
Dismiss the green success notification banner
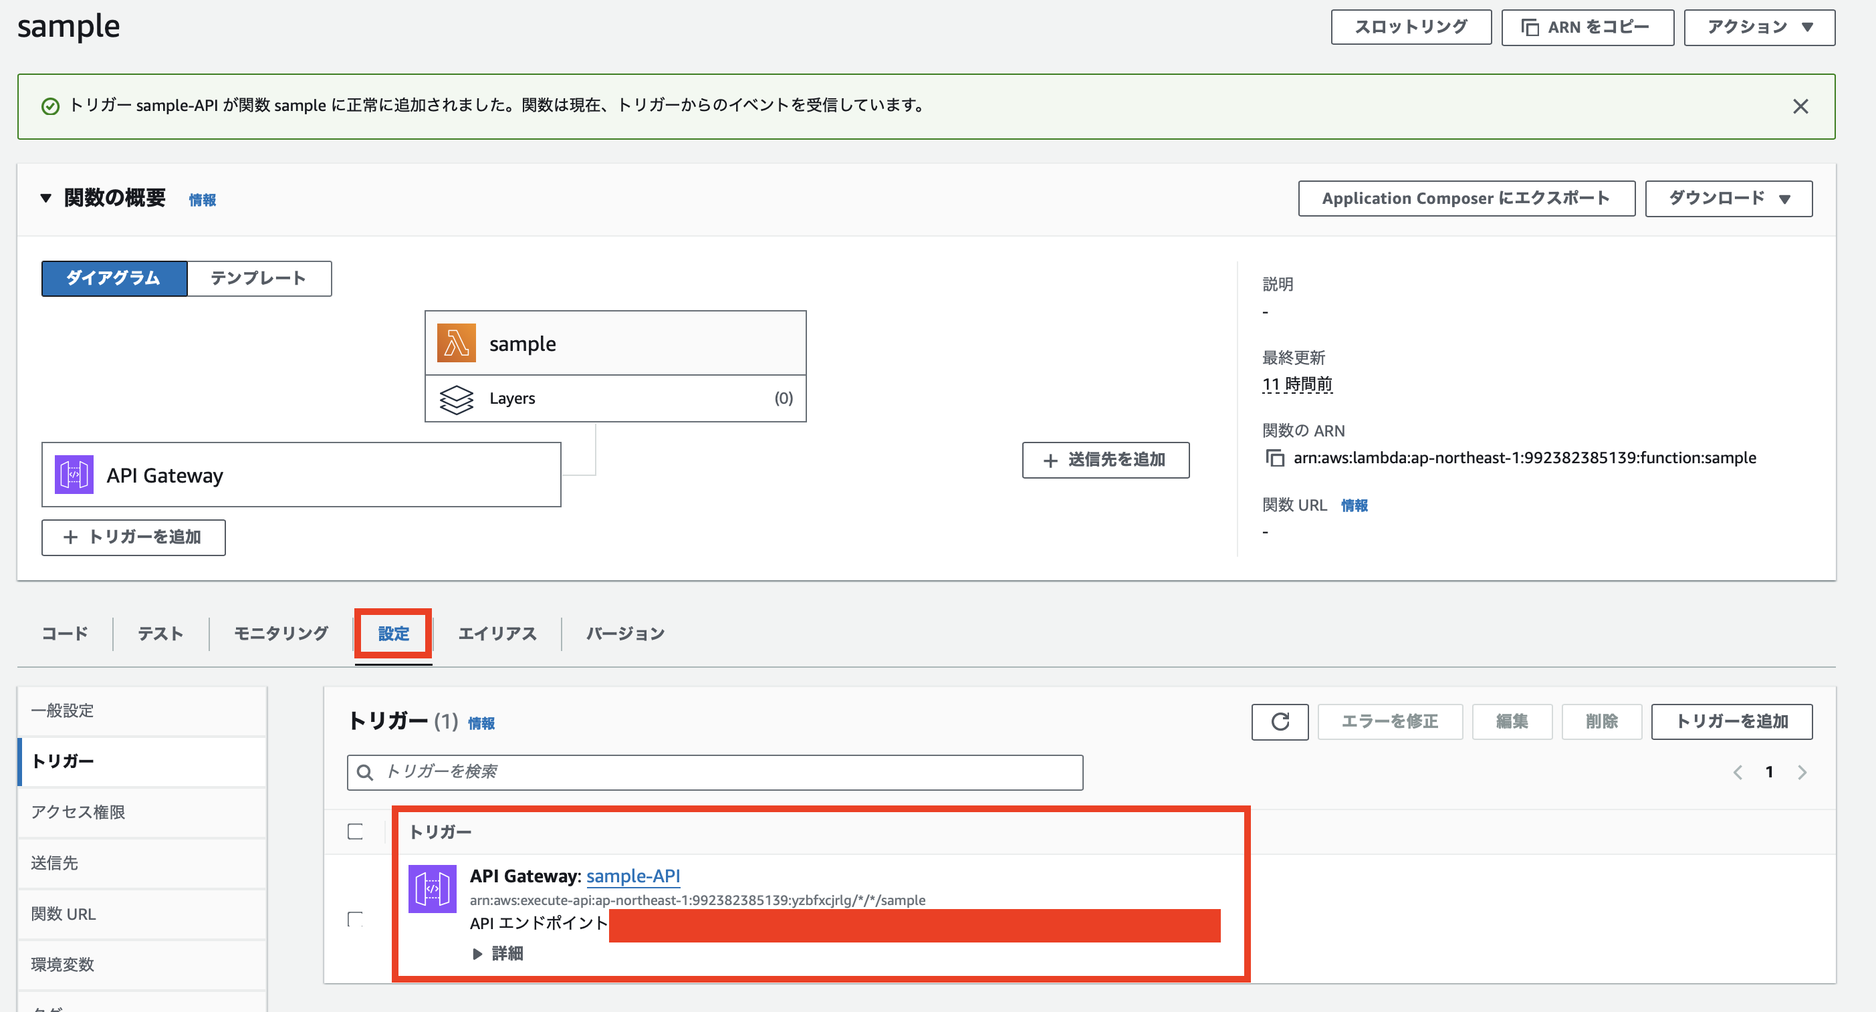tap(1800, 106)
